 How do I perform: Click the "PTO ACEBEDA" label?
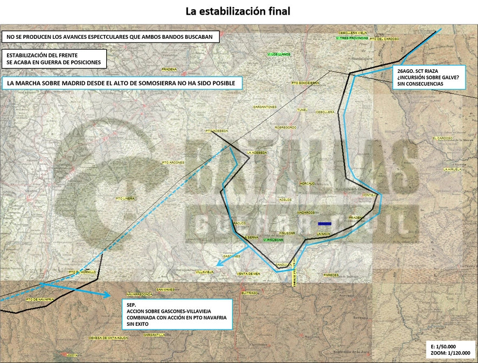[x=217, y=131]
